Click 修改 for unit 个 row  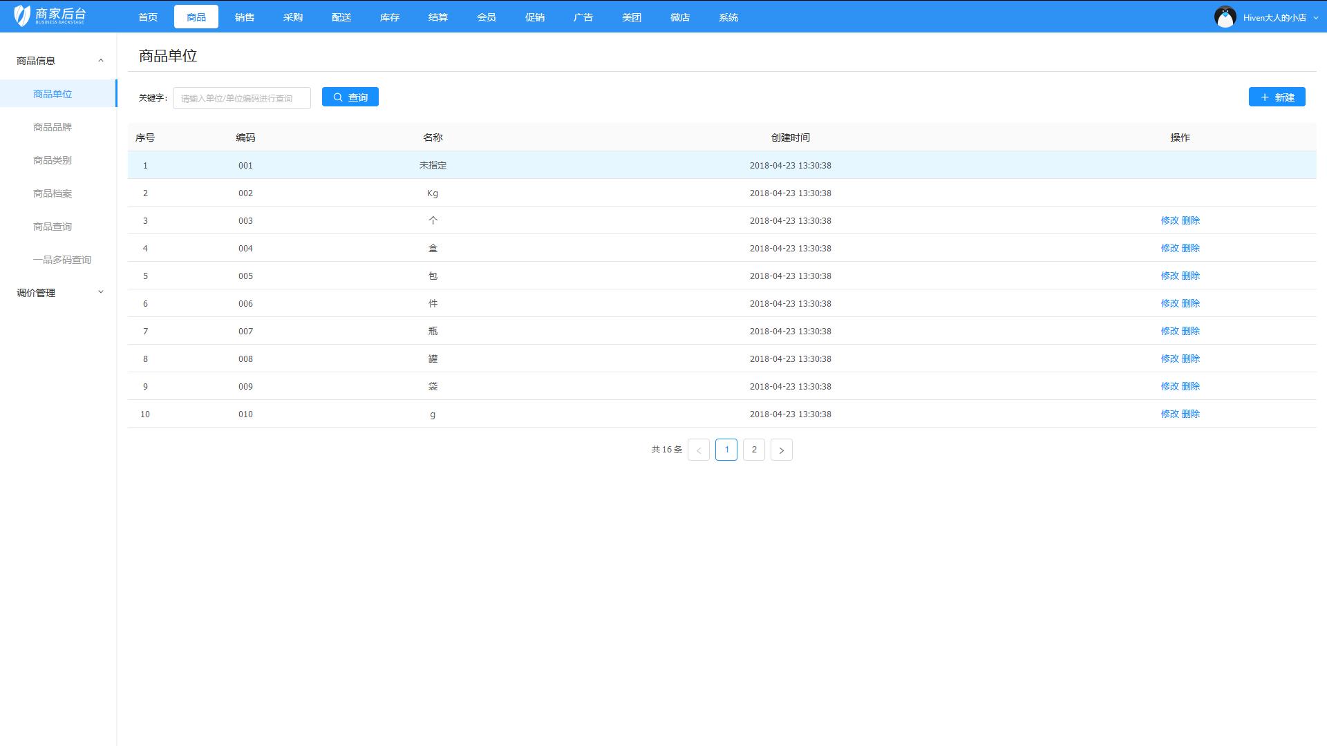(1169, 220)
